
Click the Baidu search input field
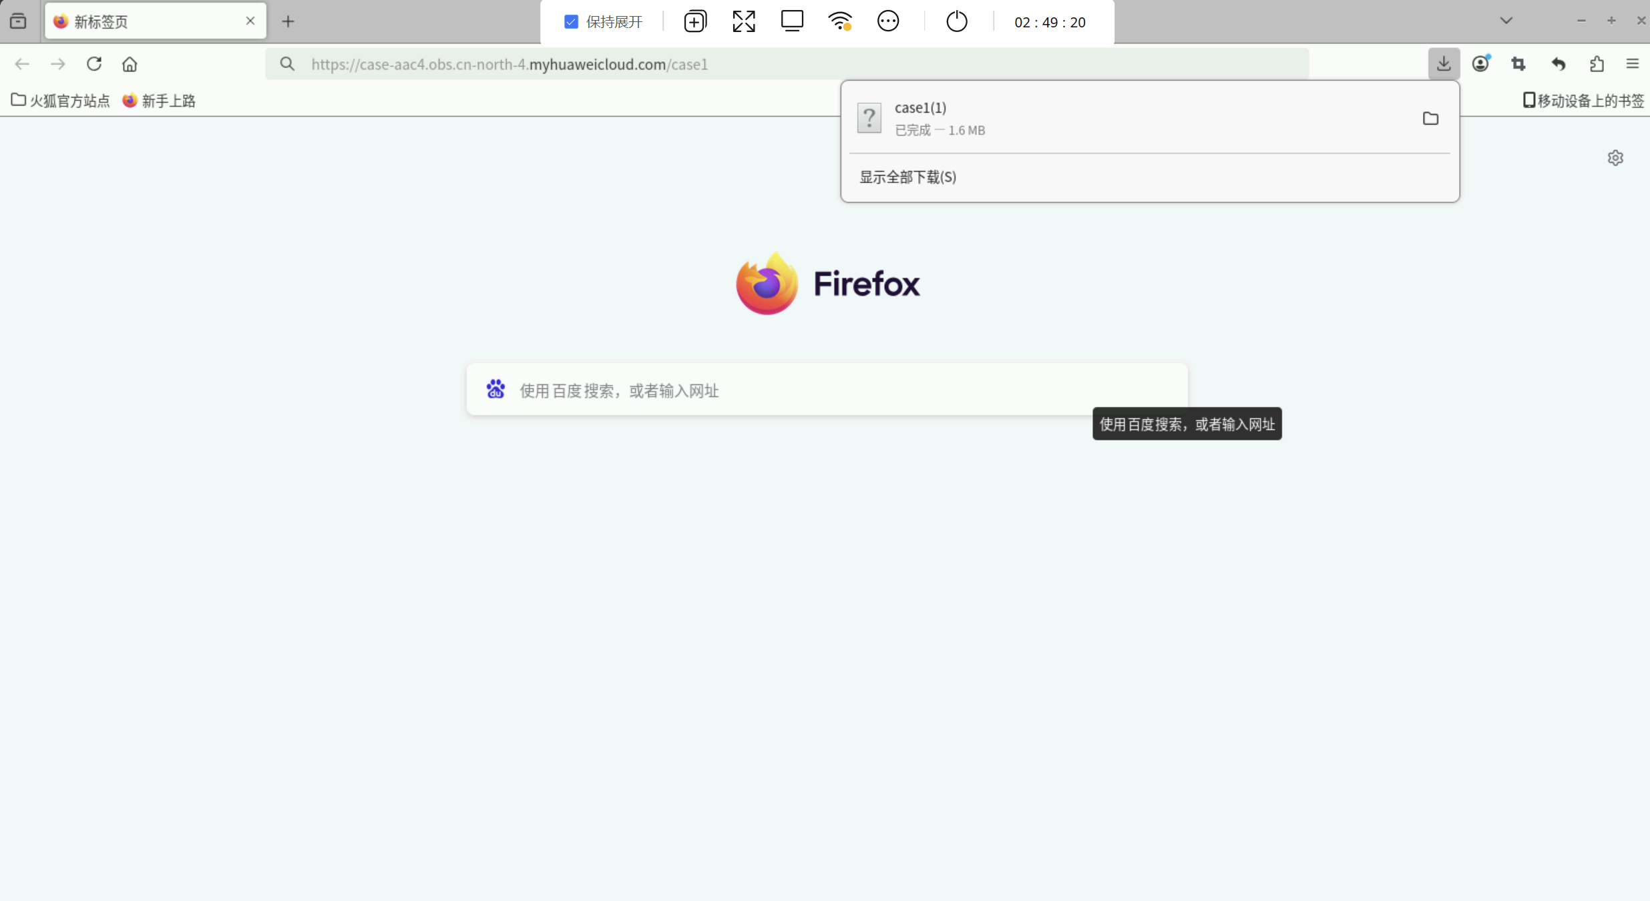[827, 390]
